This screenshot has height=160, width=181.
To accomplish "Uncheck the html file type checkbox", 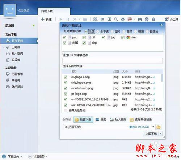I will [123, 38].
